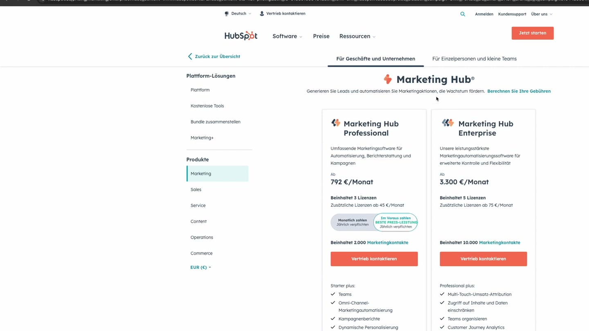This screenshot has width=589, height=331.
Task: Click the Marketing Hub Professional card icon
Action: 335,123
